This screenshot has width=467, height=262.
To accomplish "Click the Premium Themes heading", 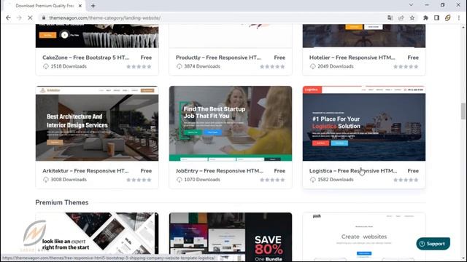I will pos(62,202).
